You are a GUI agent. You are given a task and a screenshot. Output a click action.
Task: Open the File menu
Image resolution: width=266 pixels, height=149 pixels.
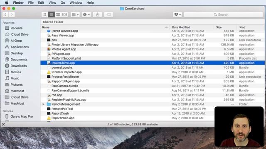pyautogui.click(x=31, y=2)
